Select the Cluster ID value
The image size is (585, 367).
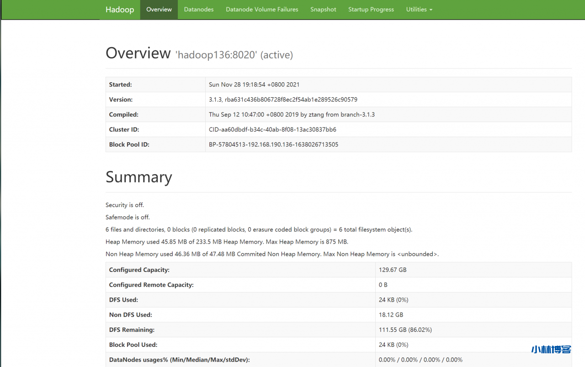pos(272,130)
